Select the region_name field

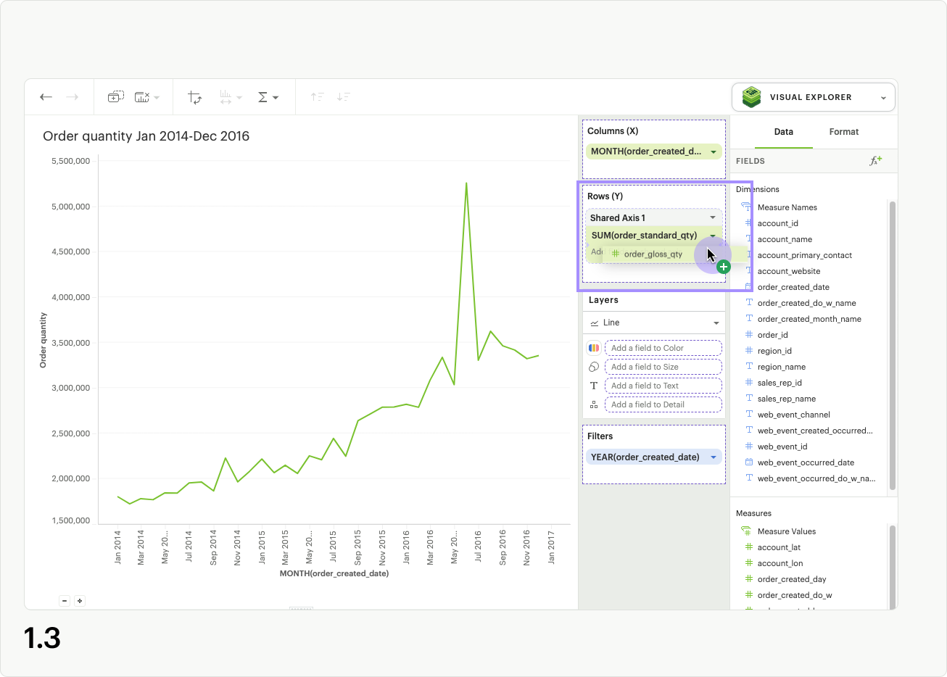(x=781, y=367)
